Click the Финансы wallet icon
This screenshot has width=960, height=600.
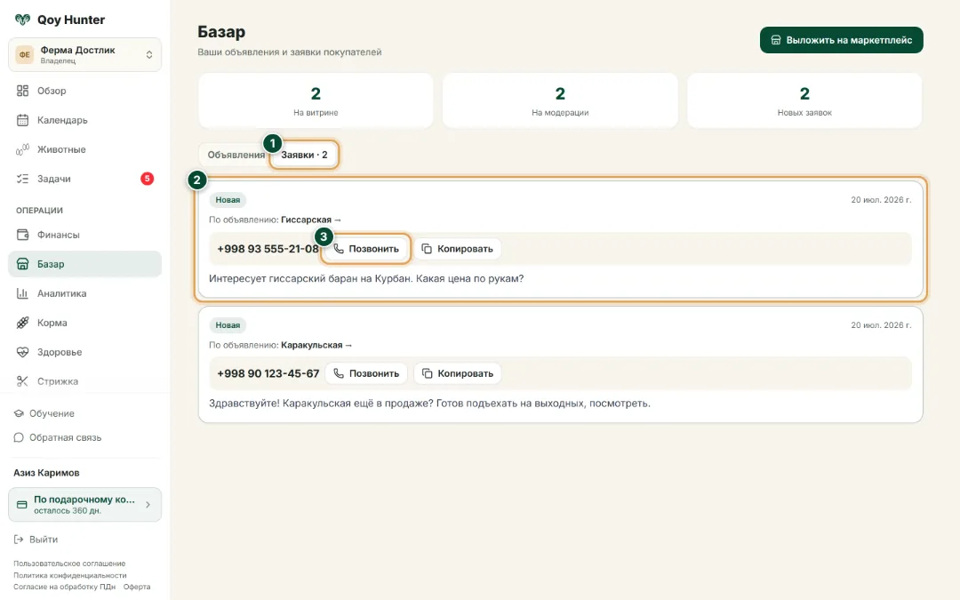point(22,235)
